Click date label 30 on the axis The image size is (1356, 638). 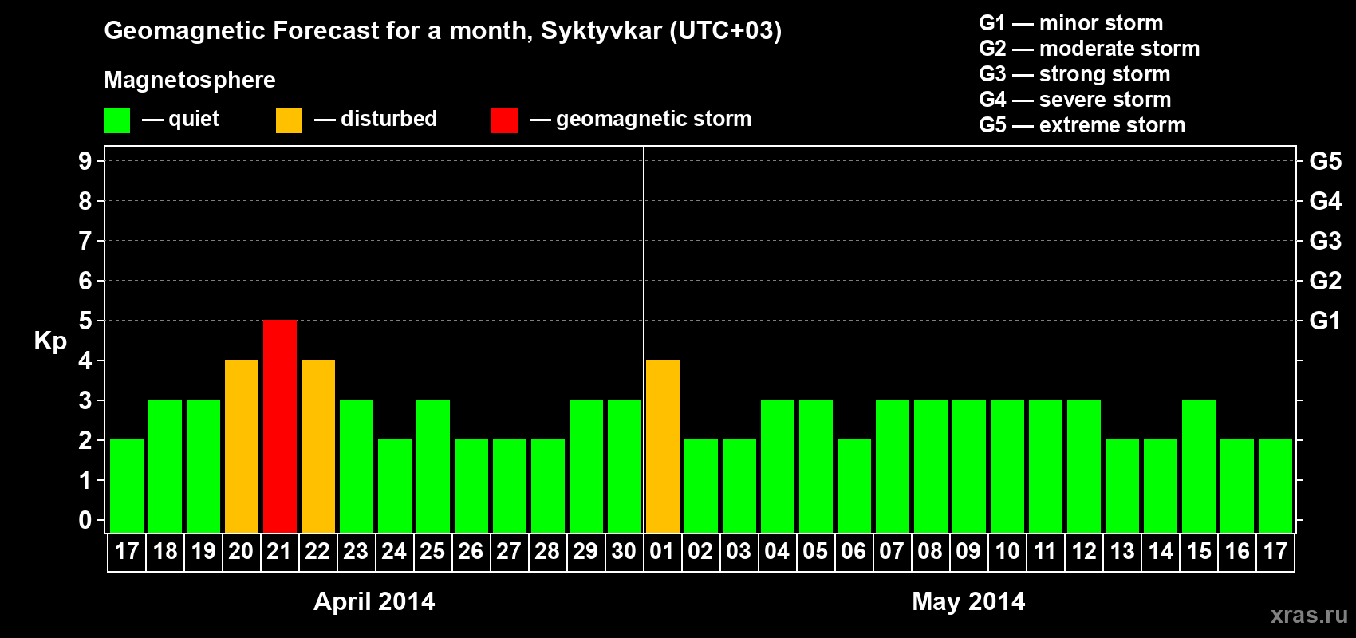tap(624, 552)
